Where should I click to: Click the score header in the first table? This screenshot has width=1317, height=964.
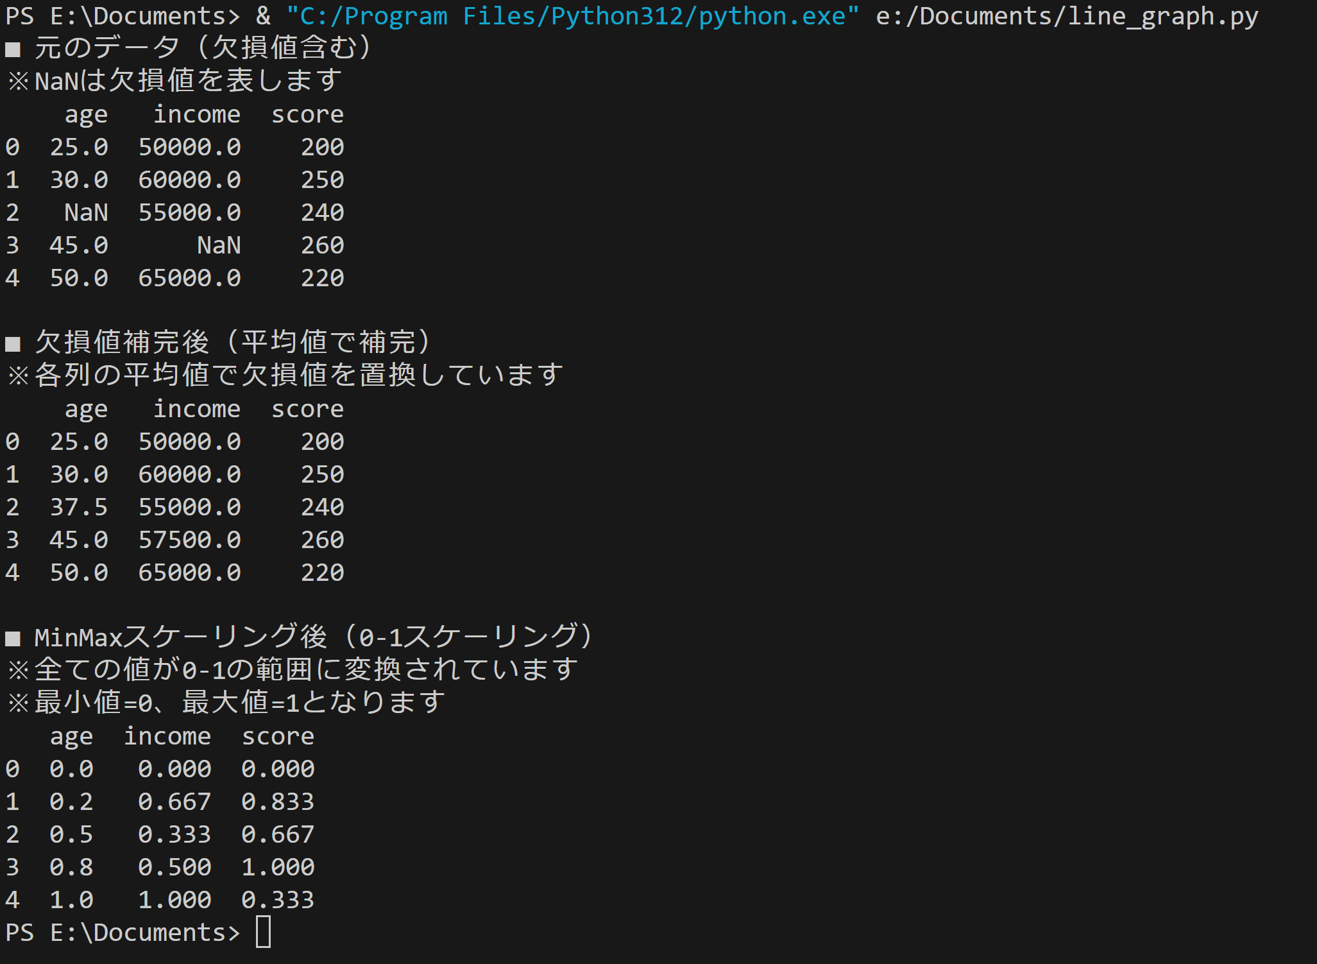pos(307,115)
